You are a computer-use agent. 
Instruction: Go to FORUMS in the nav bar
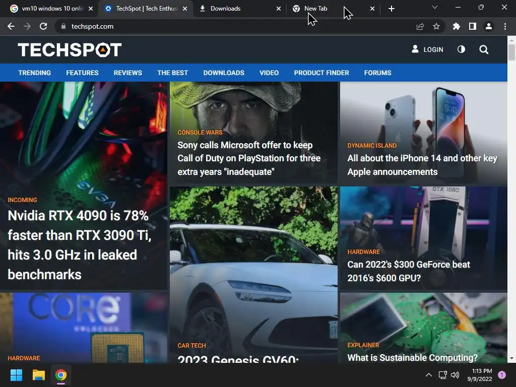(377, 73)
